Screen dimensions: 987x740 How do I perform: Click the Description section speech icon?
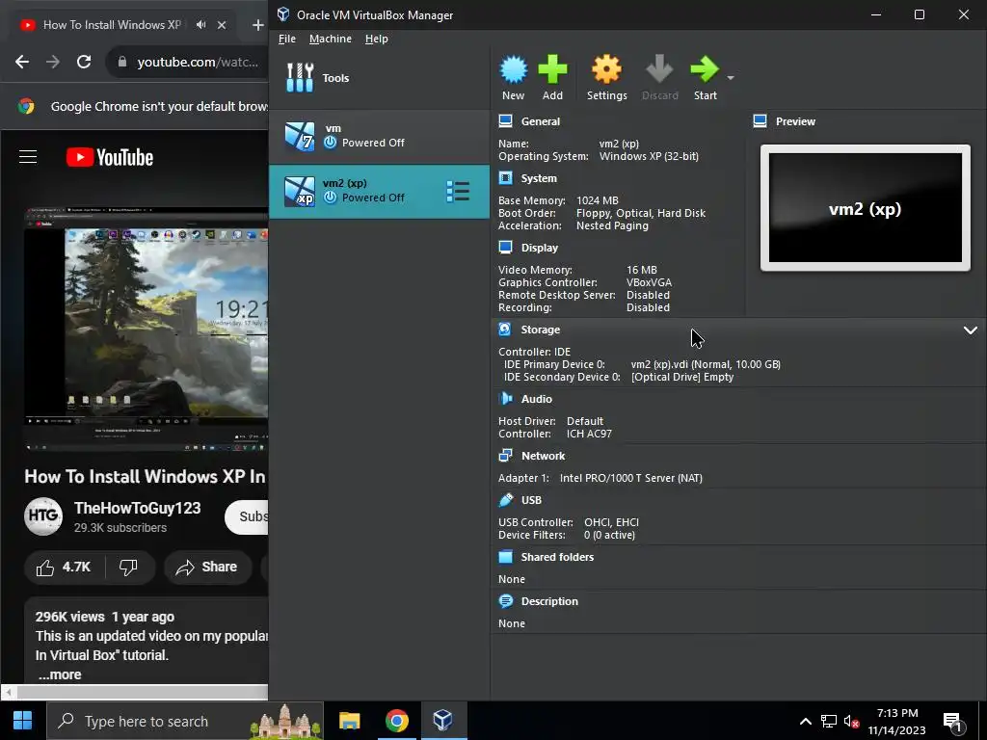pos(505,601)
